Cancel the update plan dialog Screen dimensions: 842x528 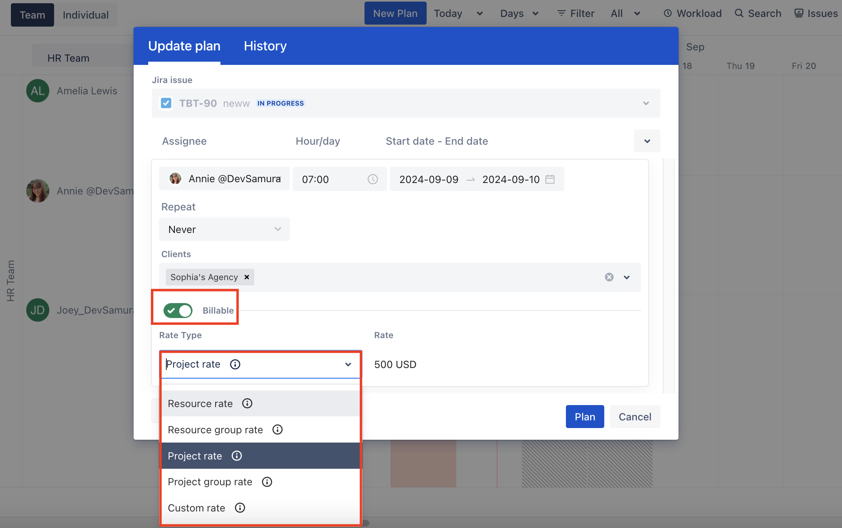click(x=635, y=417)
